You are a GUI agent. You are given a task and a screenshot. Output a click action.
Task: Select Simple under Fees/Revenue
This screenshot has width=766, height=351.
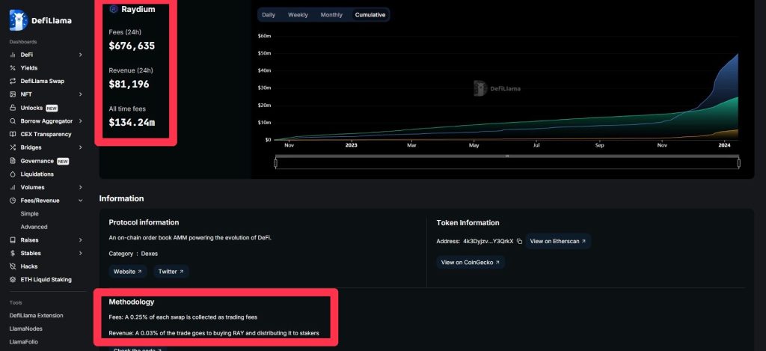(29, 214)
